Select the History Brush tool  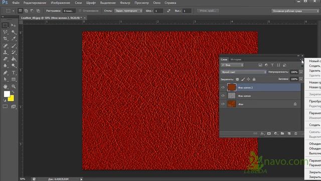pyautogui.click(x=14, y=52)
